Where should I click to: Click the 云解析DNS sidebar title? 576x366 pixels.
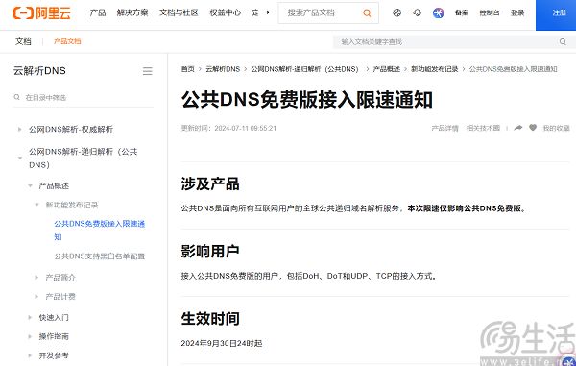(39, 70)
